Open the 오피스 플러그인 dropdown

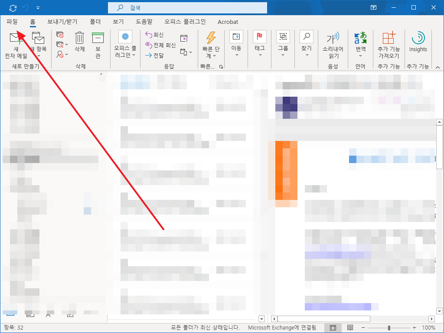point(125,45)
